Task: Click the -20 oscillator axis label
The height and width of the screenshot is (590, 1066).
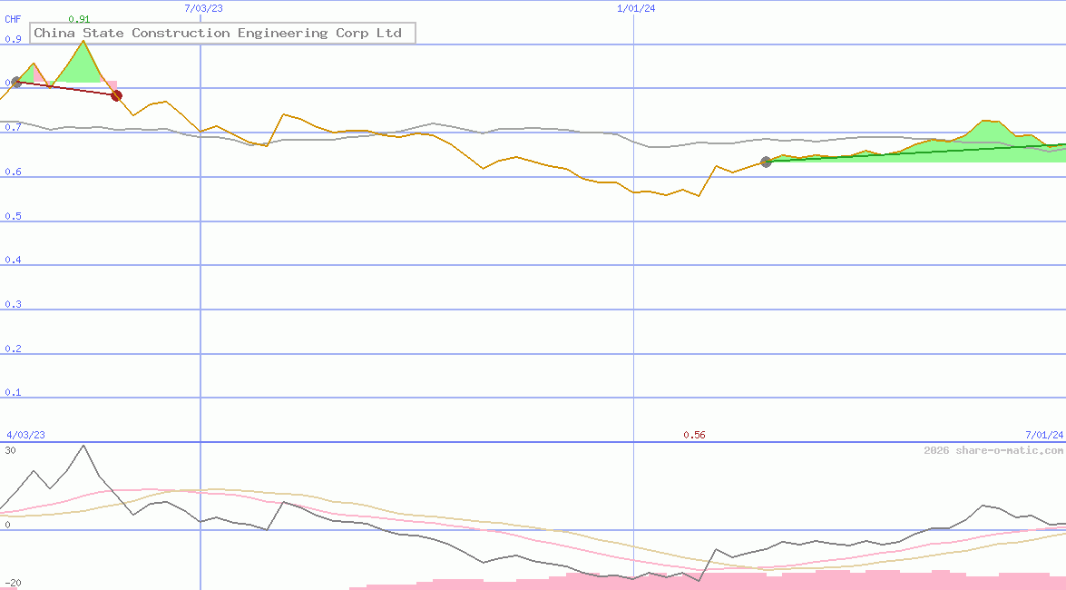Action: coord(11,583)
